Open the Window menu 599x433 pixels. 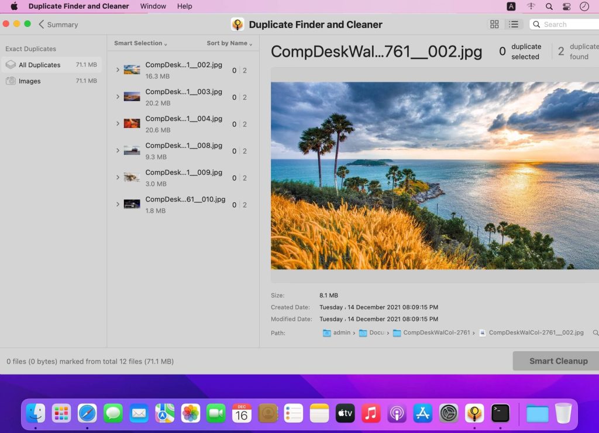pos(153,6)
